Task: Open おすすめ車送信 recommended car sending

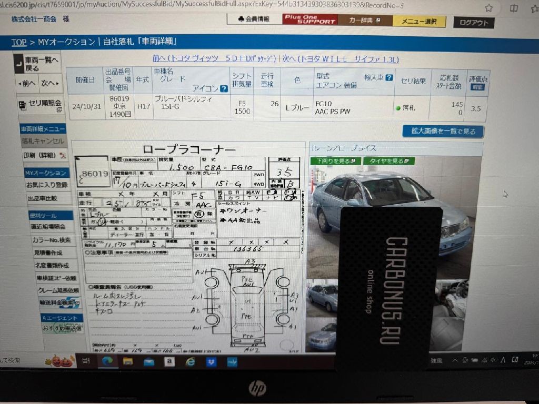Action: click(x=62, y=328)
